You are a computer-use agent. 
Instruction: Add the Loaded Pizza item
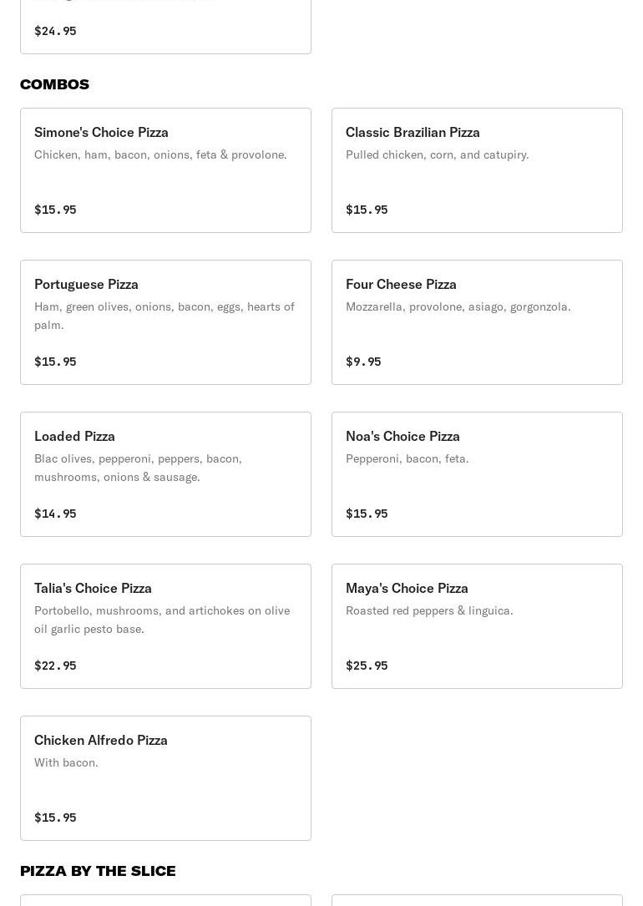pos(165,474)
